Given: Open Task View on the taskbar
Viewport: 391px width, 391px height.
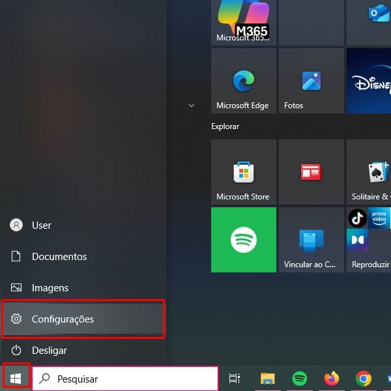Looking at the screenshot, I should click(235, 379).
